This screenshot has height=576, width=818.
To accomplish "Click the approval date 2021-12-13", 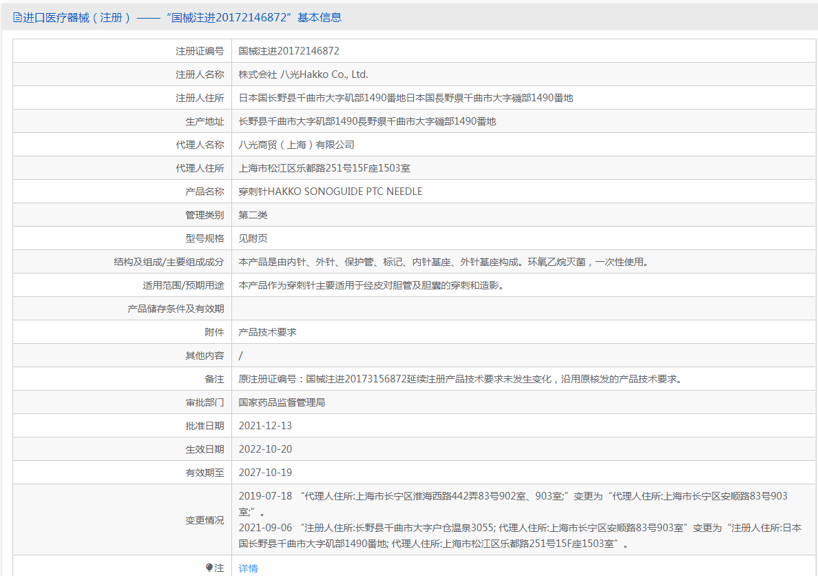I will coord(265,426).
